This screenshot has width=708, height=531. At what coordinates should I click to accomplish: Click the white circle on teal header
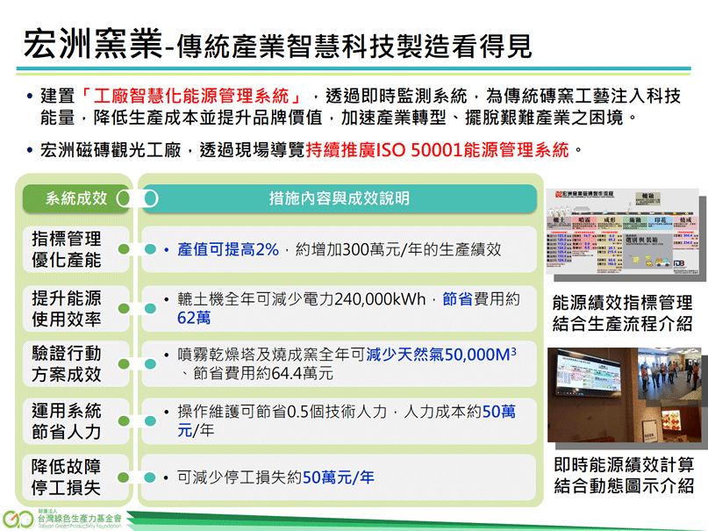pos(151,198)
